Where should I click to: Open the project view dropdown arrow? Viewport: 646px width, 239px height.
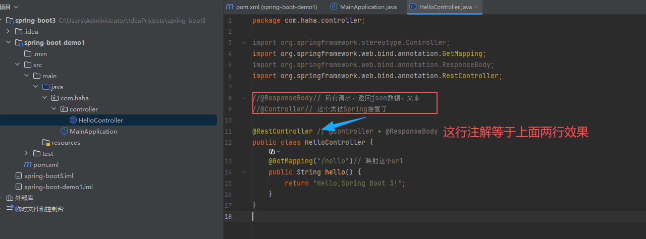point(17,7)
